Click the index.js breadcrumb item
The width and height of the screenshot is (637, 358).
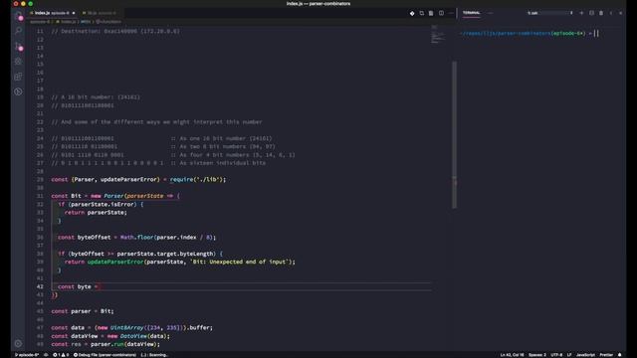coord(67,22)
